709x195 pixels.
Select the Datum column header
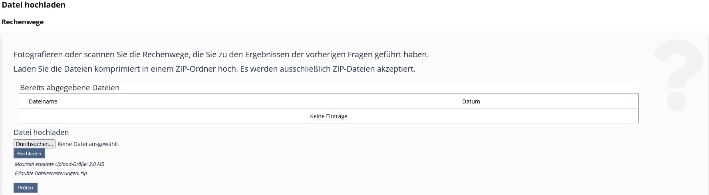click(x=471, y=101)
